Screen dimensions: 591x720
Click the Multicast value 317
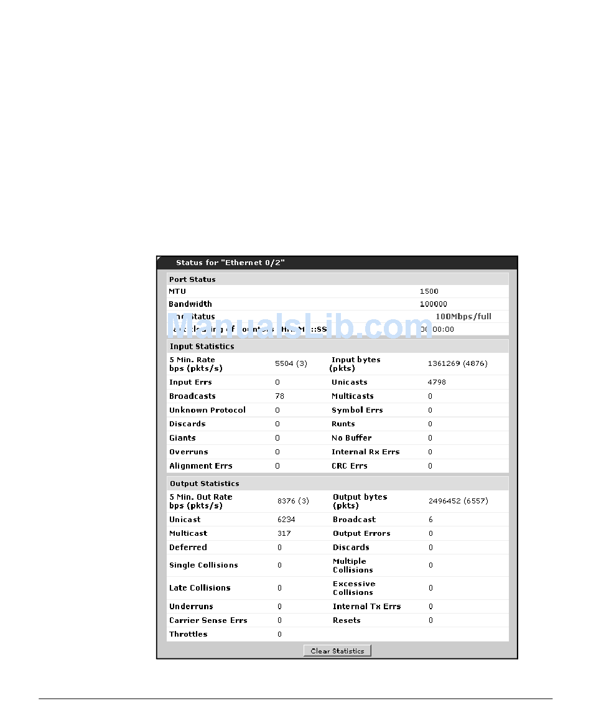pyautogui.click(x=284, y=533)
